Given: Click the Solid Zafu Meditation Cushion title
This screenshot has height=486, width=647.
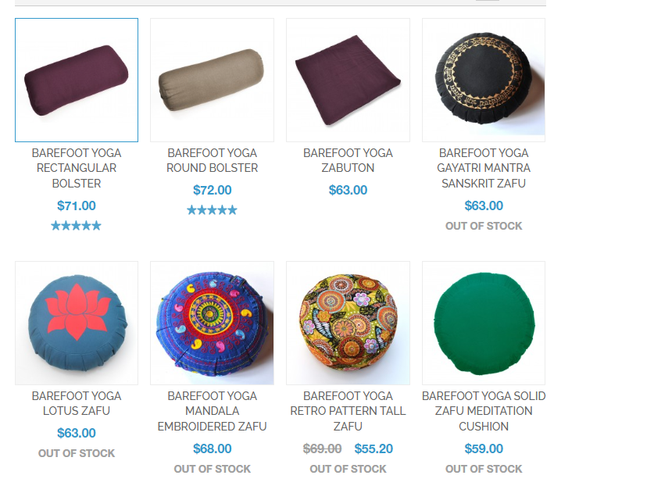Looking at the screenshot, I should pos(484,411).
